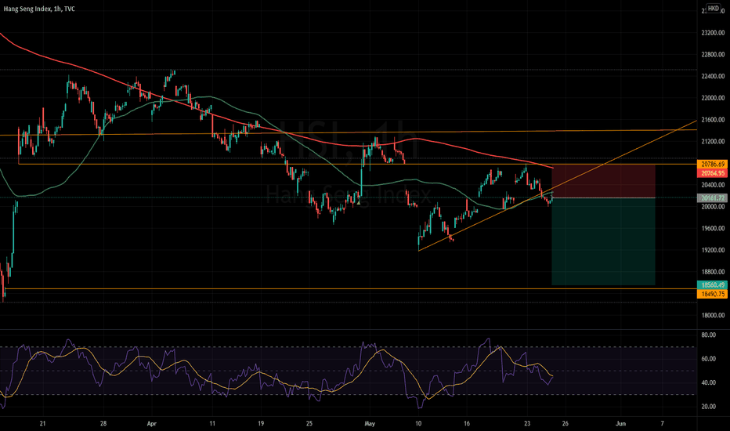The width and height of the screenshot is (730, 431).
Task: Click the 19 date label on time axis
Action: click(x=261, y=423)
